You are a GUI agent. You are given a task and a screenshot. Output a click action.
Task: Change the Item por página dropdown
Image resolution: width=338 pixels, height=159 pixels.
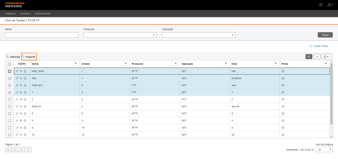click(324, 150)
